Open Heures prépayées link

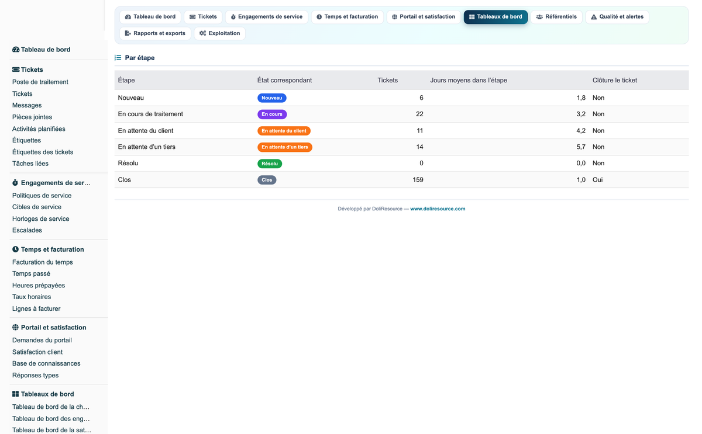tap(39, 286)
